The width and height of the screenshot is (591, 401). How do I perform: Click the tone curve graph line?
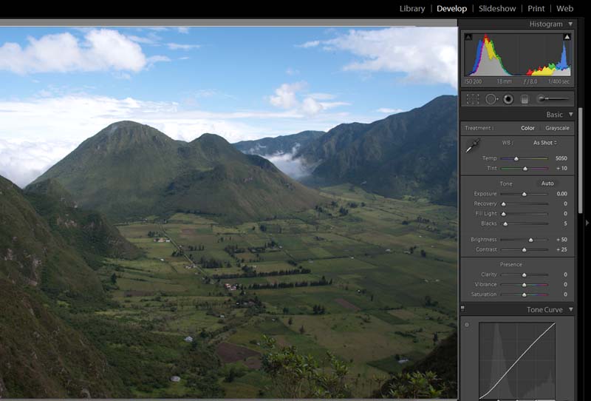click(x=517, y=361)
